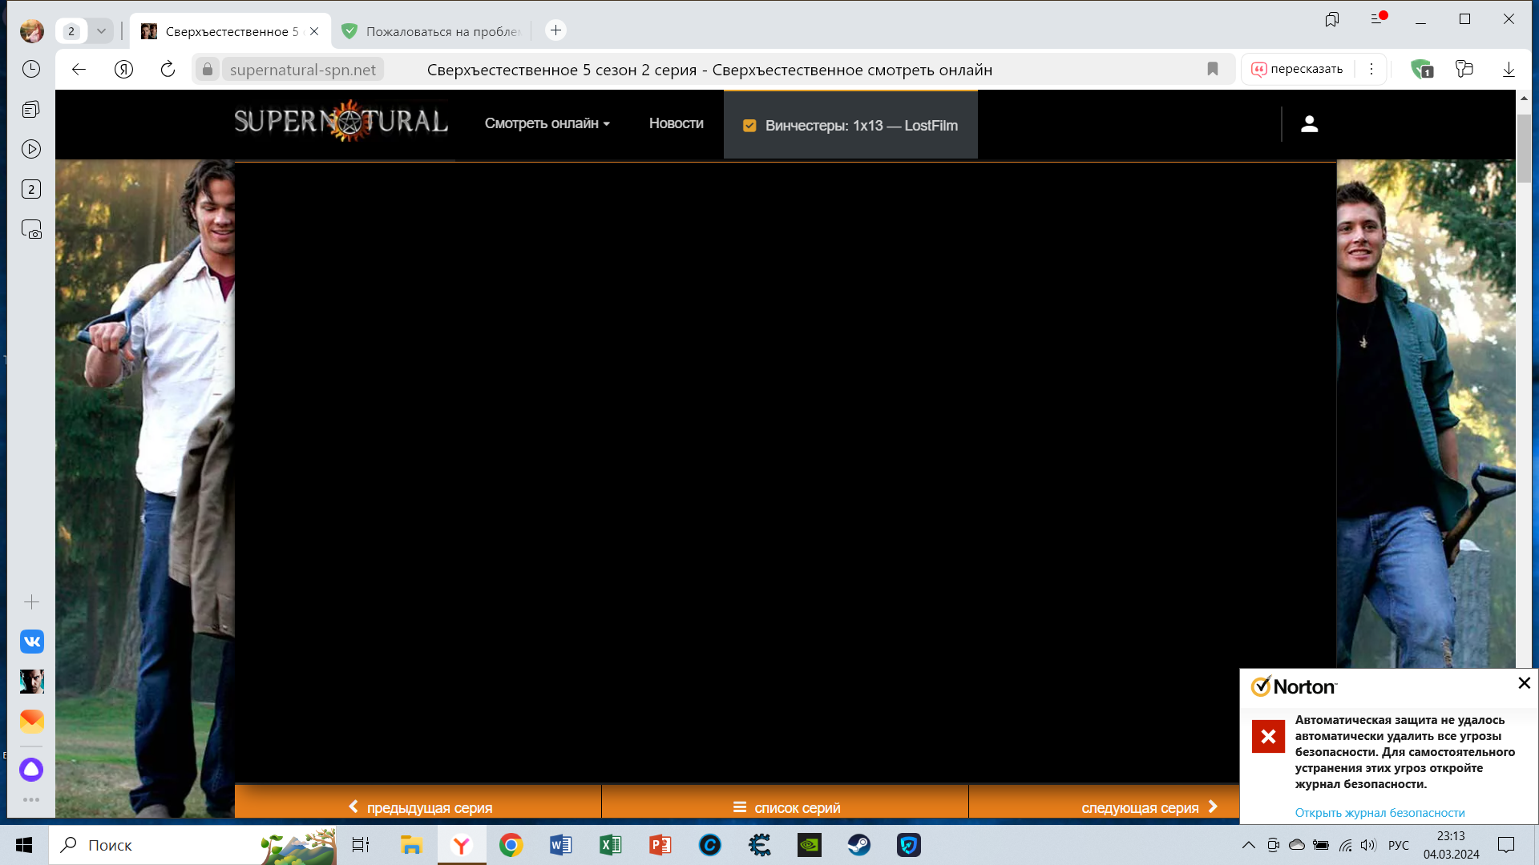Viewport: 1539px width, 865px height.
Task: Bookmark this page with flag icon
Action: point(1212,70)
